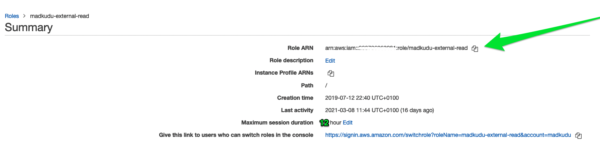Edit the maximum session duration

[348, 122]
